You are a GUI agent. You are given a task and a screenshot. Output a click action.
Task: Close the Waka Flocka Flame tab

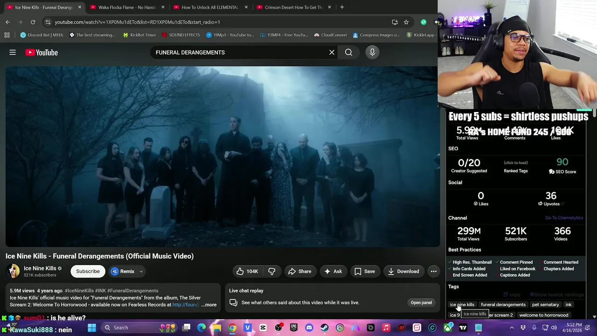tap(163, 7)
